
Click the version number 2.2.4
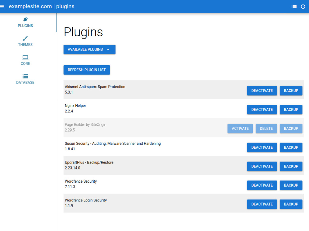[x=69, y=111]
